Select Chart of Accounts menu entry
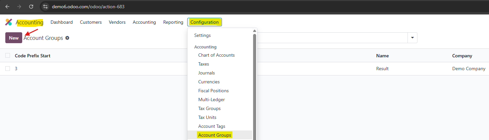Image resolution: width=489 pixels, height=140 pixels. click(216, 55)
